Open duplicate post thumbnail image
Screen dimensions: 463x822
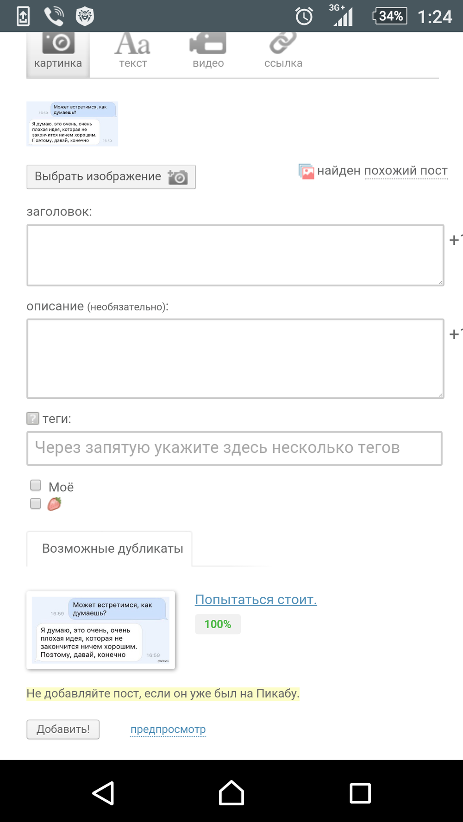click(100, 630)
